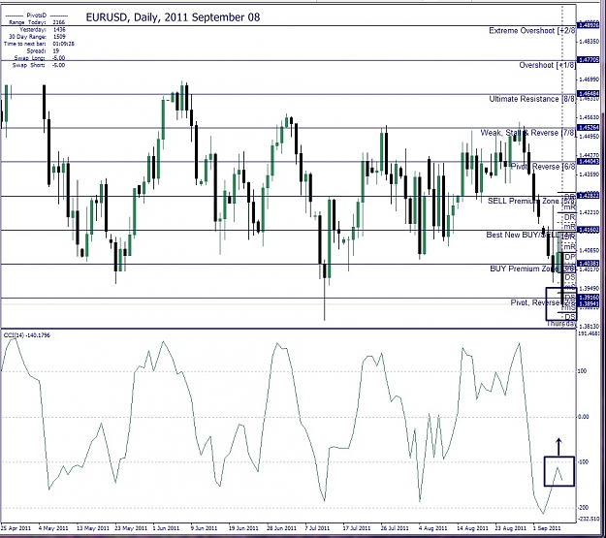
Task: Click the 'Pivot, Reverse [2/8]' label
Action: 543,302
